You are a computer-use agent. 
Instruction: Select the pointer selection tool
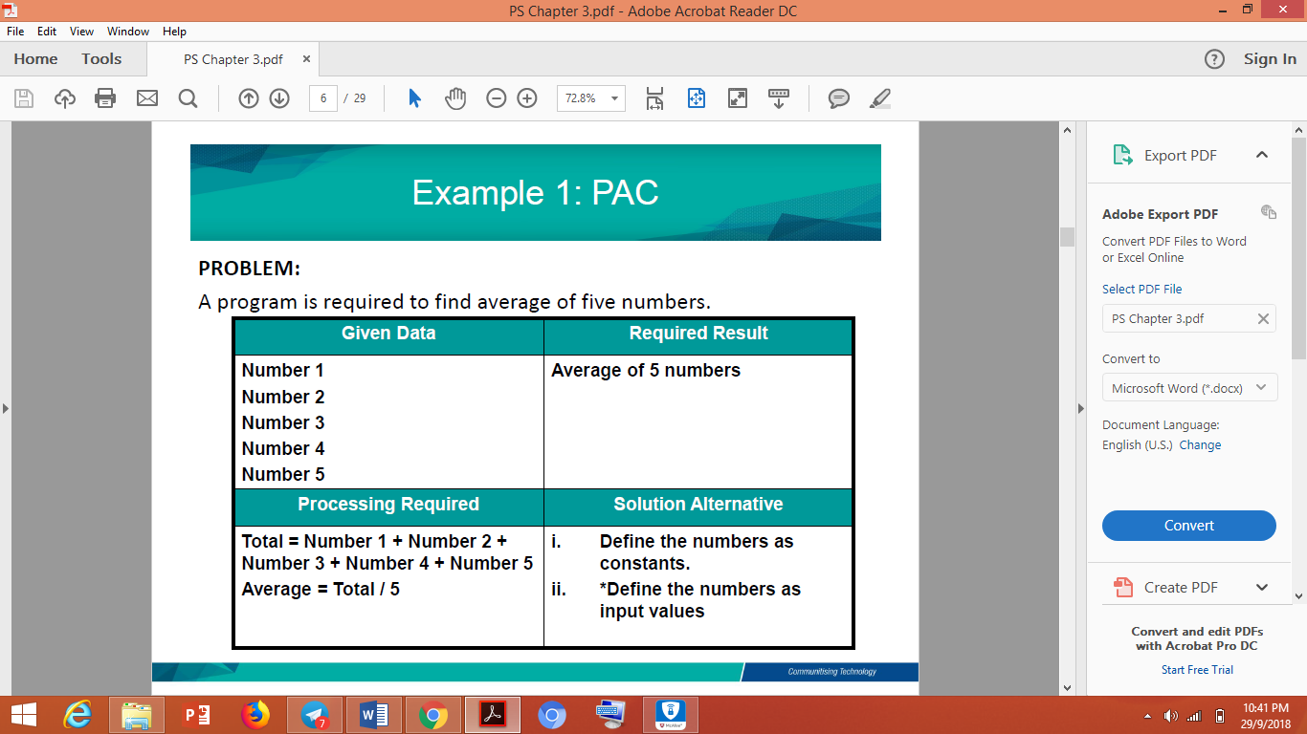tap(414, 98)
